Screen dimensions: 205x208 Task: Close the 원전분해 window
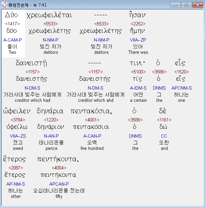(x=198, y=5)
